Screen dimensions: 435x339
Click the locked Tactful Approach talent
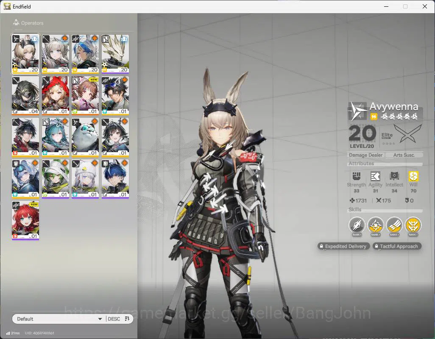[397, 246]
